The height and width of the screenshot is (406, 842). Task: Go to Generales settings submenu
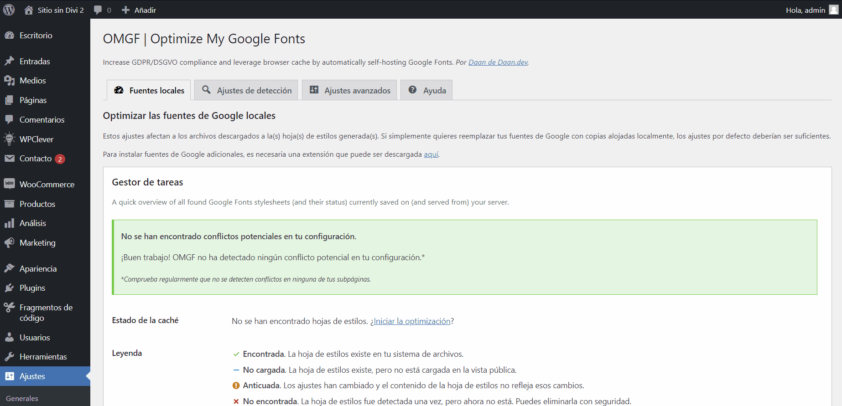[22, 398]
